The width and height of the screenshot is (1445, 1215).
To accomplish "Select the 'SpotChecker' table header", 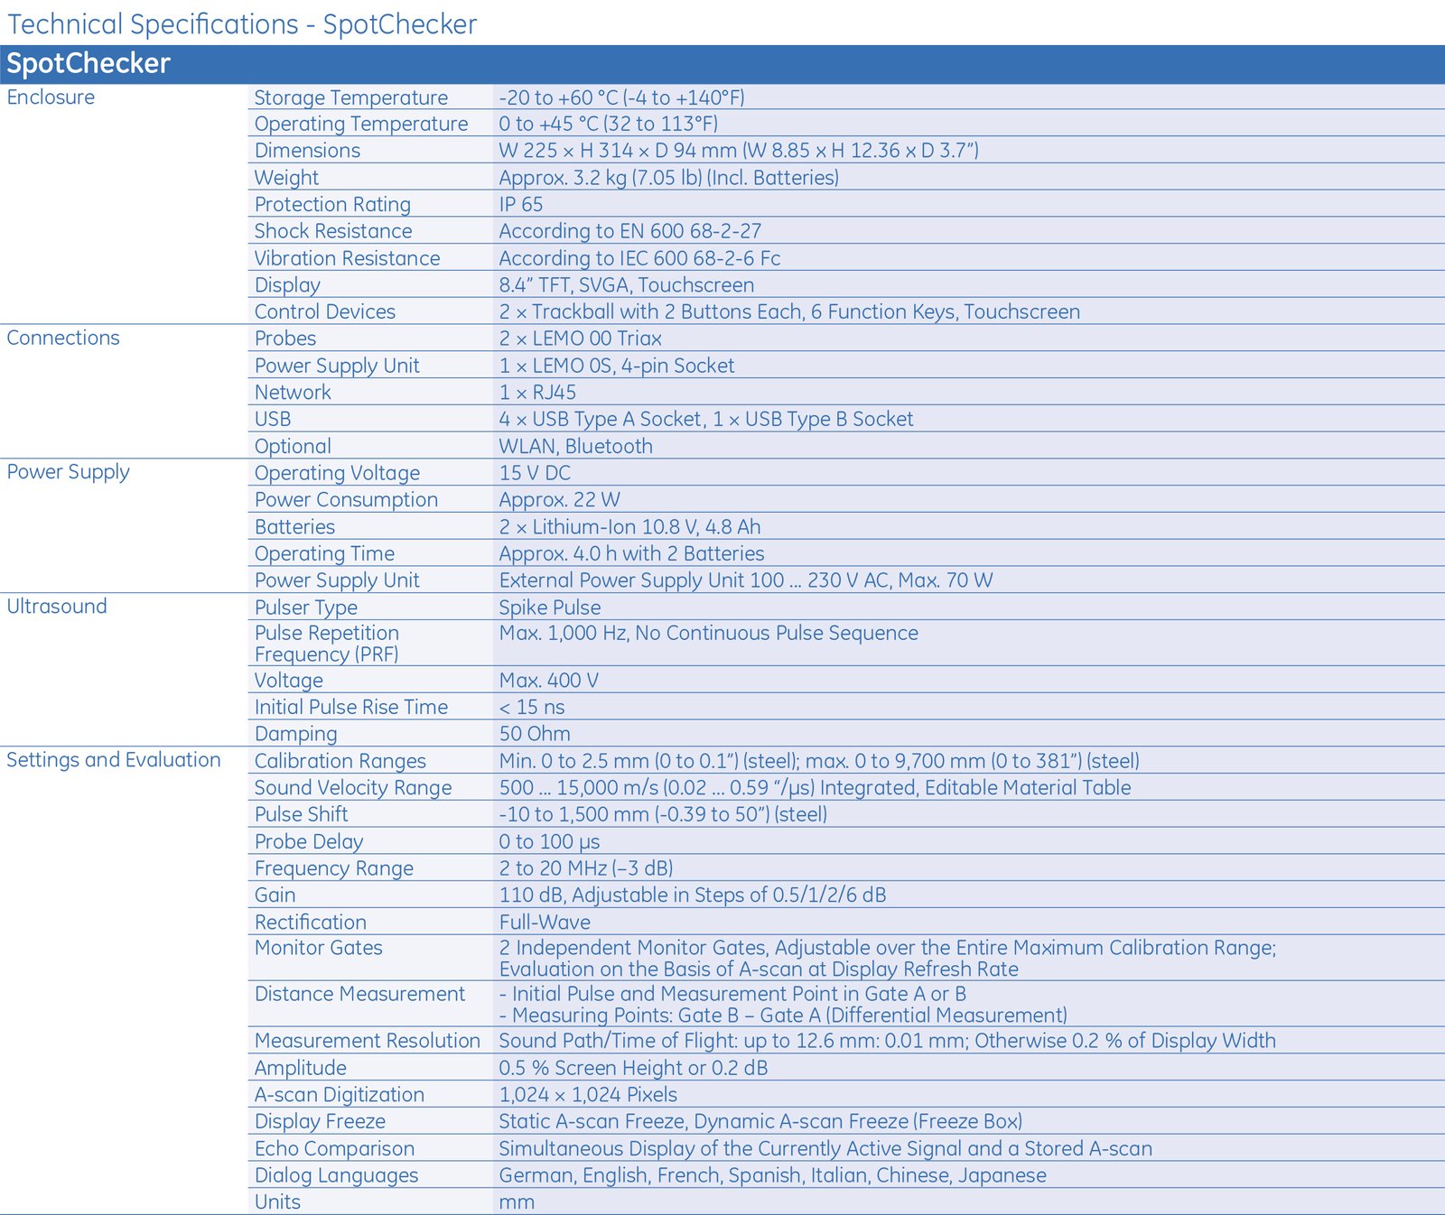I will pyautogui.click(x=89, y=64).
